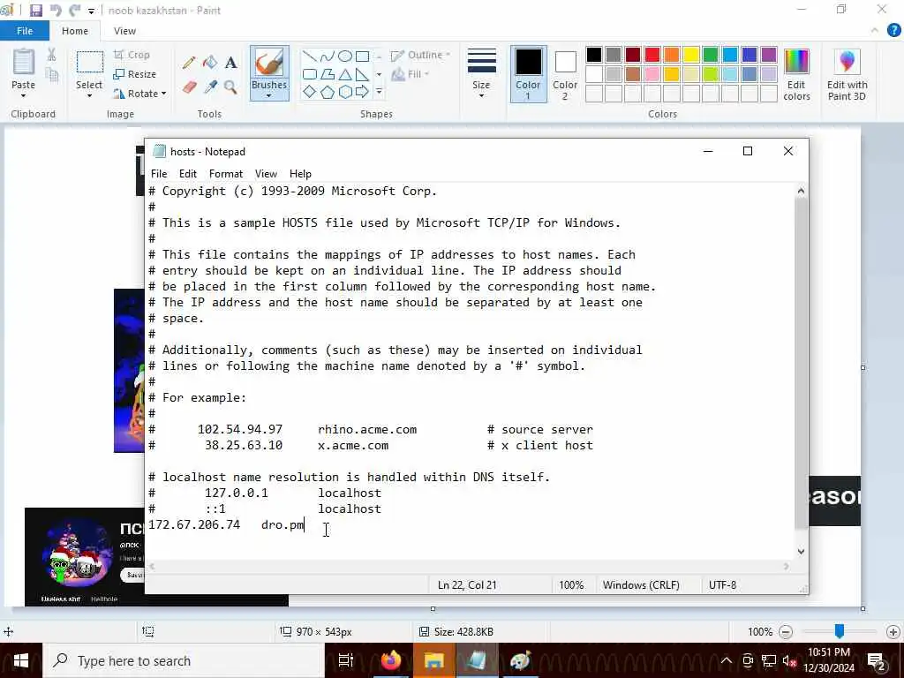Pick the Pentagon shape
The height and width of the screenshot is (678, 904).
[x=327, y=92]
